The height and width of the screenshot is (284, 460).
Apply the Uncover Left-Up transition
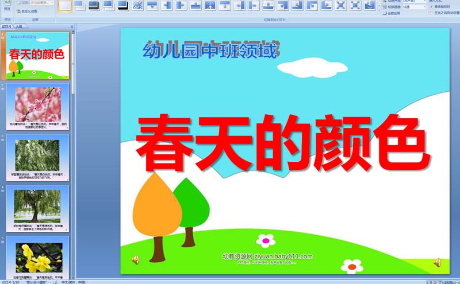(297, 5)
